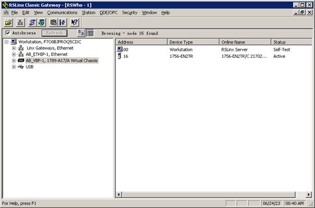Switch to large icons view button
315x208 pixels.
coord(81,33)
